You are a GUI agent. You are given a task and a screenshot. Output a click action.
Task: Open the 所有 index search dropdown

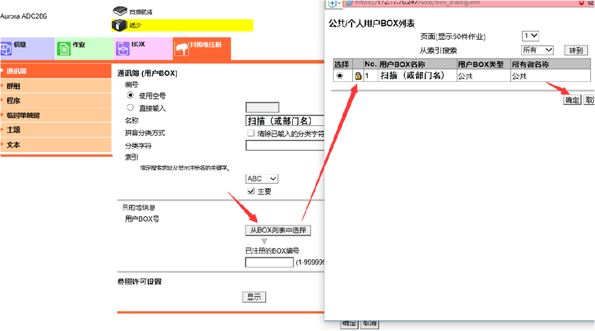coord(537,50)
